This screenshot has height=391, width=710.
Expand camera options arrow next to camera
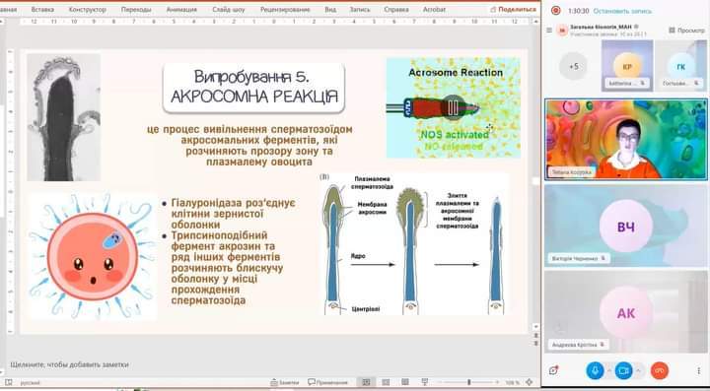[x=638, y=370]
